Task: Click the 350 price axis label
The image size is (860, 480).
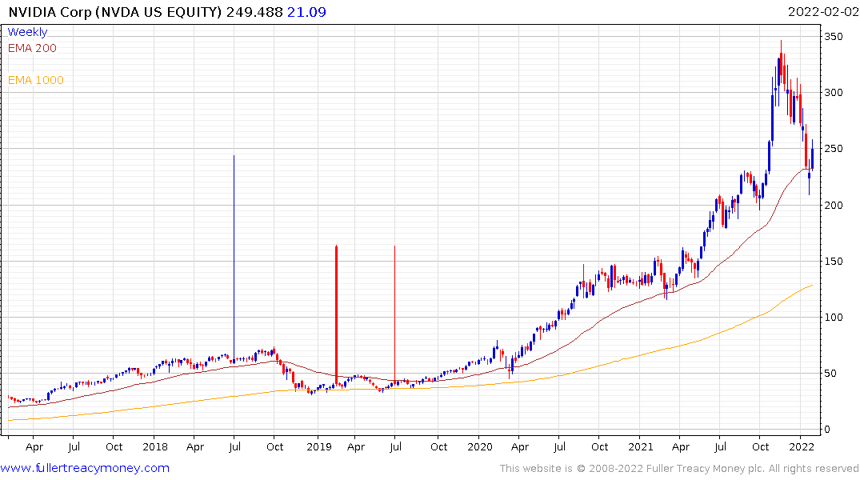Action: coord(833,37)
